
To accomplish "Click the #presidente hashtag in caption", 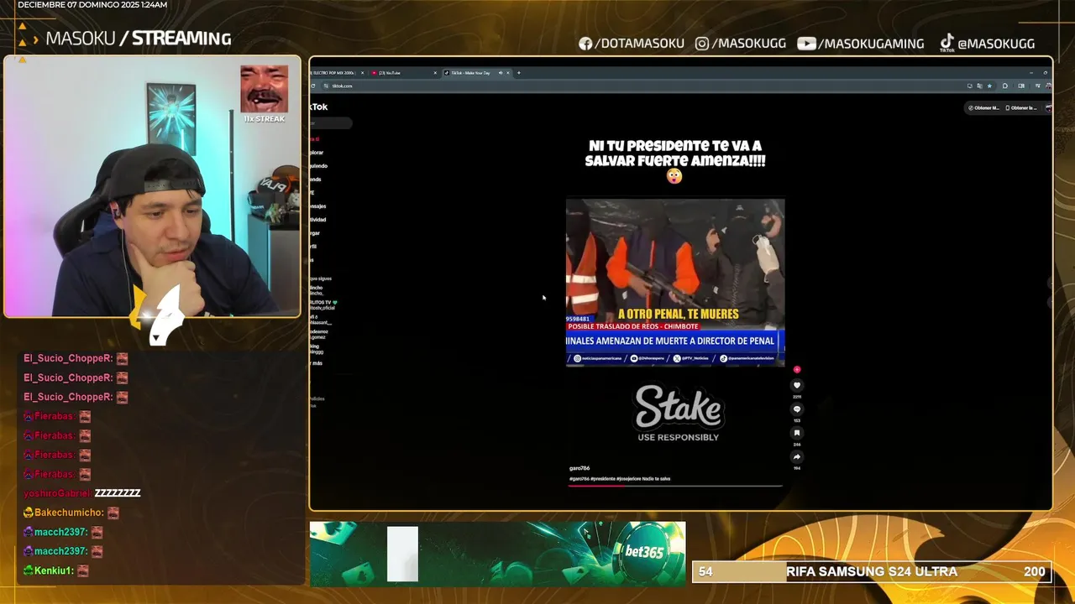I will 603,479.
